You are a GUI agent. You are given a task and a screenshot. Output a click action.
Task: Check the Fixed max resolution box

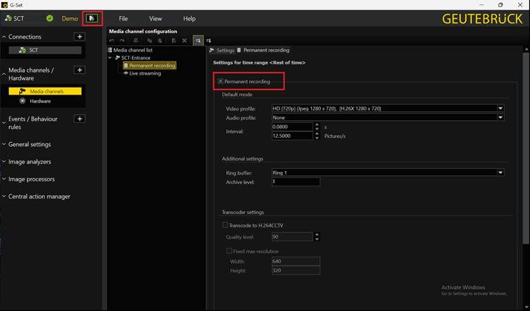tap(229, 251)
